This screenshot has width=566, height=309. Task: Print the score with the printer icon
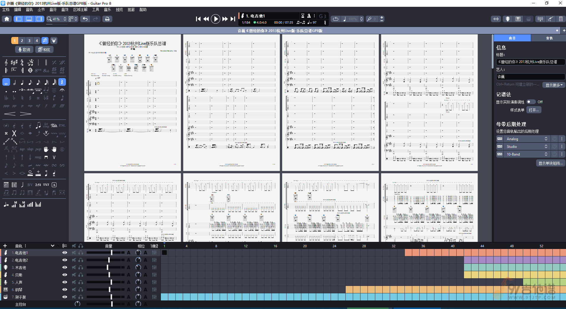click(107, 19)
